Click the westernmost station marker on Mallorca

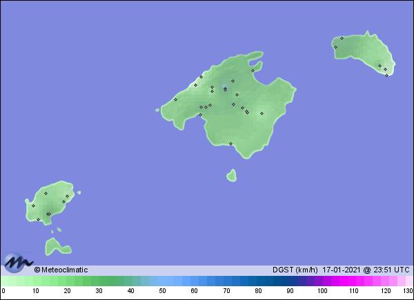(x=175, y=99)
